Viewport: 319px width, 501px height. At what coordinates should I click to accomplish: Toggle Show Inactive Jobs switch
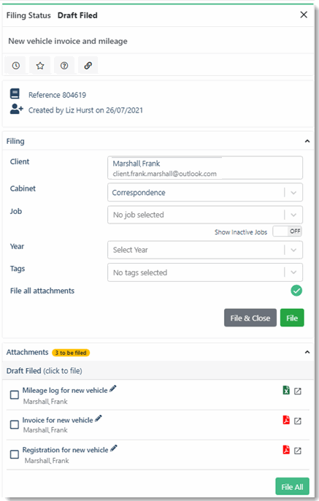point(287,231)
